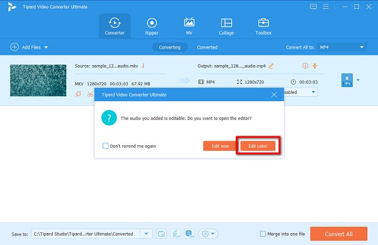
Task: Open the Toolbox tab
Action: tap(263, 26)
